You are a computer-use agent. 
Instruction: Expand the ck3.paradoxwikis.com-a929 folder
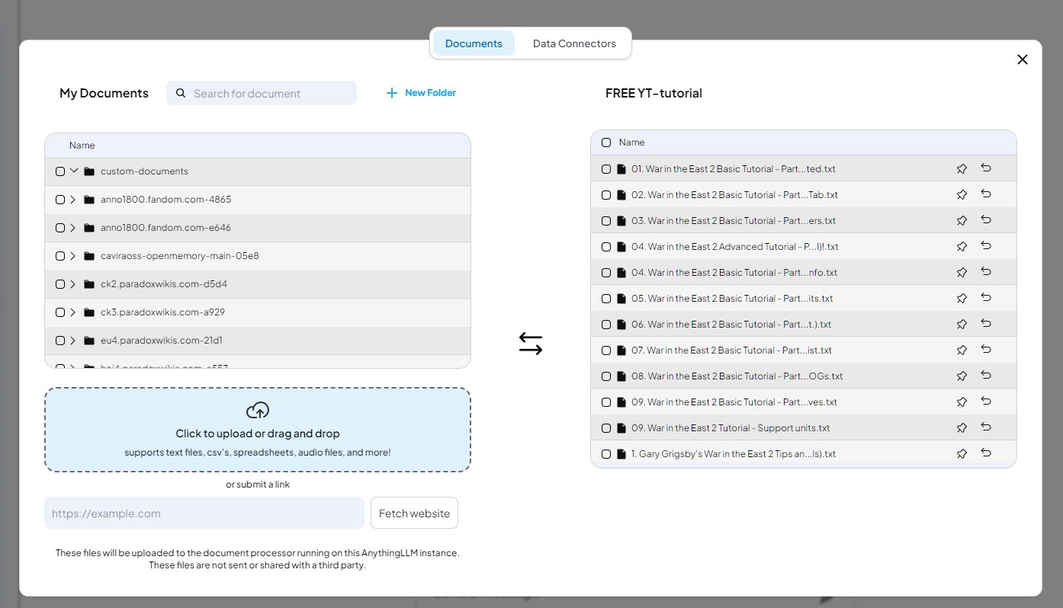pyautogui.click(x=73, y=312)
